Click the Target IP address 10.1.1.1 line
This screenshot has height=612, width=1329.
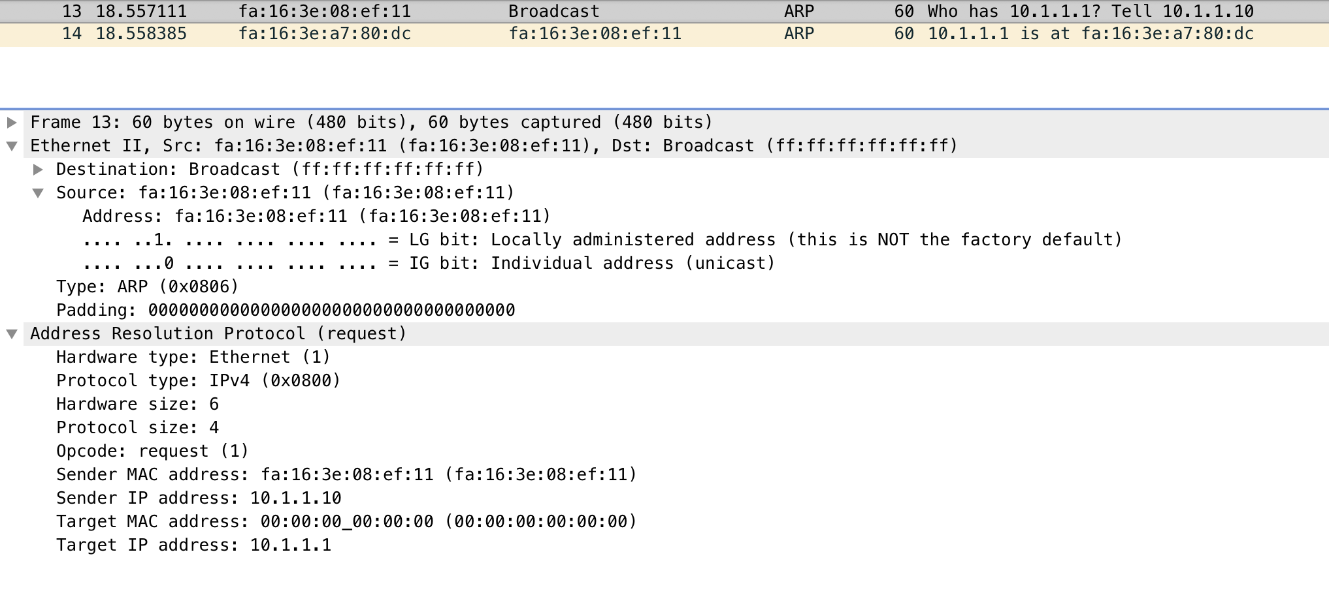click(193, 545)
